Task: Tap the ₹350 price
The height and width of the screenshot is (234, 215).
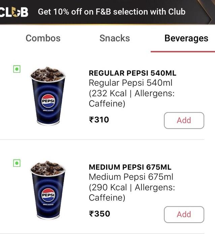Action: point(99,214)
